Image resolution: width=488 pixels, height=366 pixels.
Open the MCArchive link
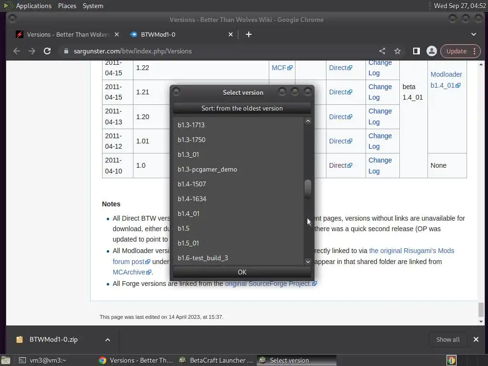tap(132, 272)
